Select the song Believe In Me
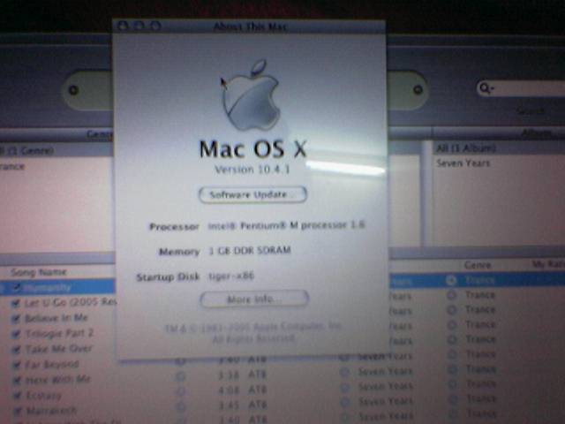This screenshot has height=424, width=565. point(56,318)
